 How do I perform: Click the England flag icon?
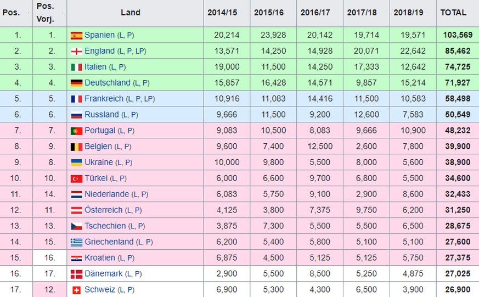coord(76,51)
